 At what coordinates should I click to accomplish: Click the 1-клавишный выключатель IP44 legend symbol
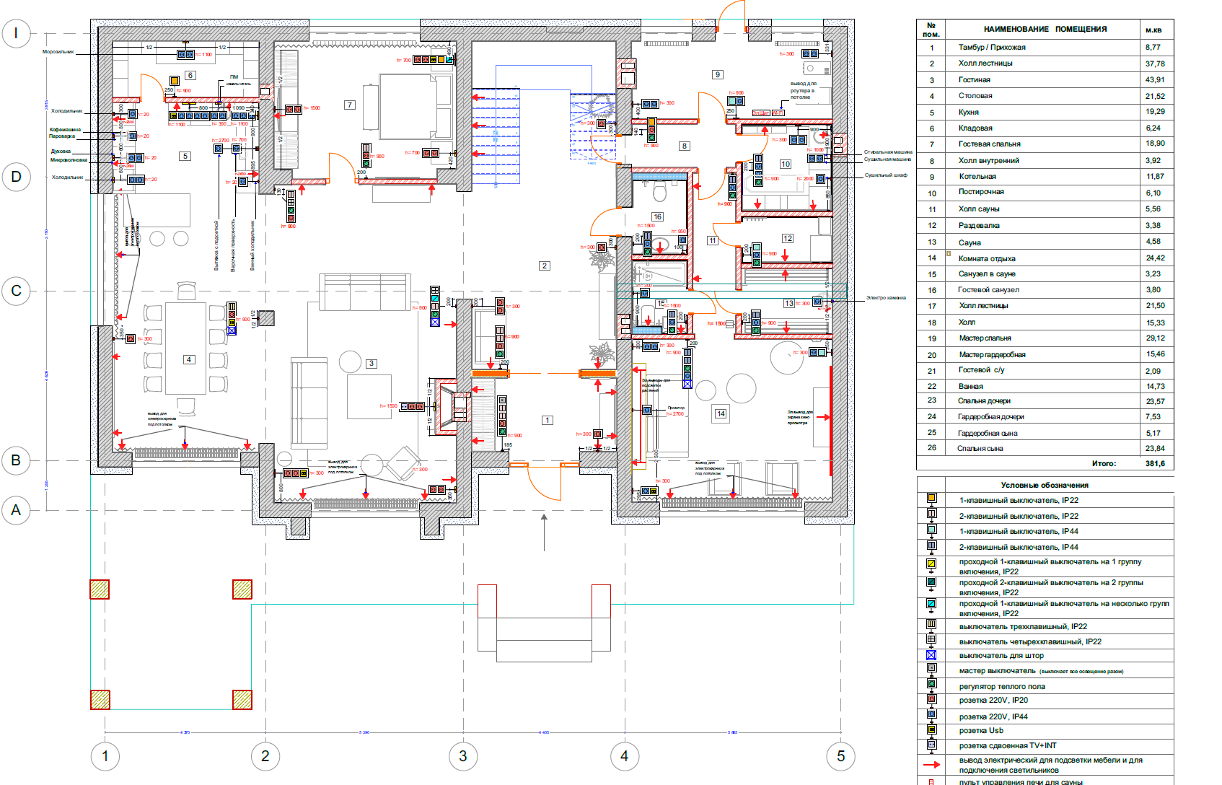point(931,530)
